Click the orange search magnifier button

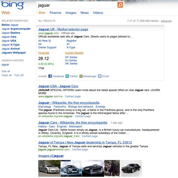pos(120,5)
